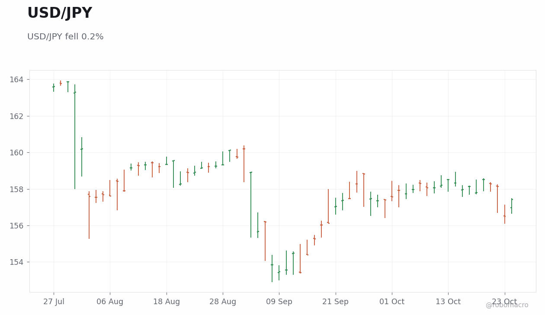Click the @robomacro watermark text

tap(507, 305)
